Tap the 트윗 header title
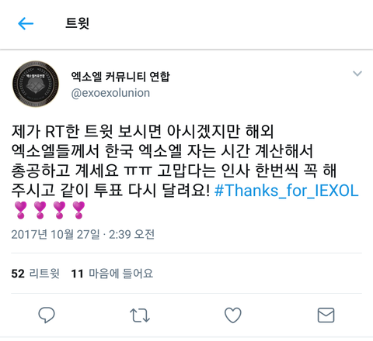Screen dimensions: 373x341 [77, 23]
